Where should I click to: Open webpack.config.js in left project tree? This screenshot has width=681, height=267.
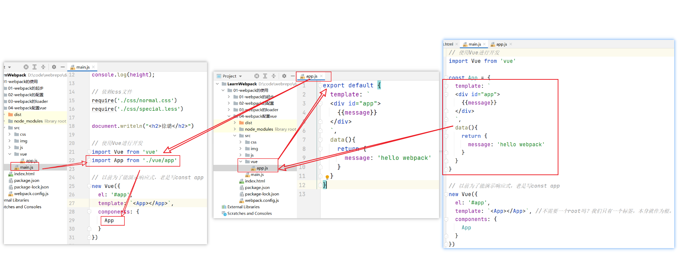pos(29,194)
